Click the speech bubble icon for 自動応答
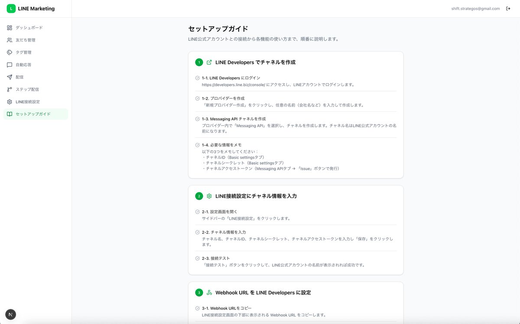The width and height of the screenshot is (520, 324). [10, 65]
